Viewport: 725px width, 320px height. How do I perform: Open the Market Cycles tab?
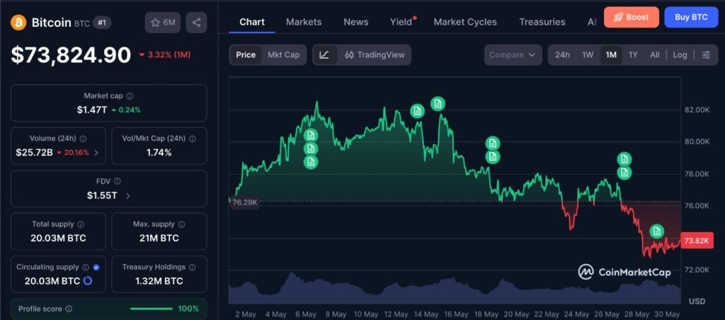click(x=465, y=22)
